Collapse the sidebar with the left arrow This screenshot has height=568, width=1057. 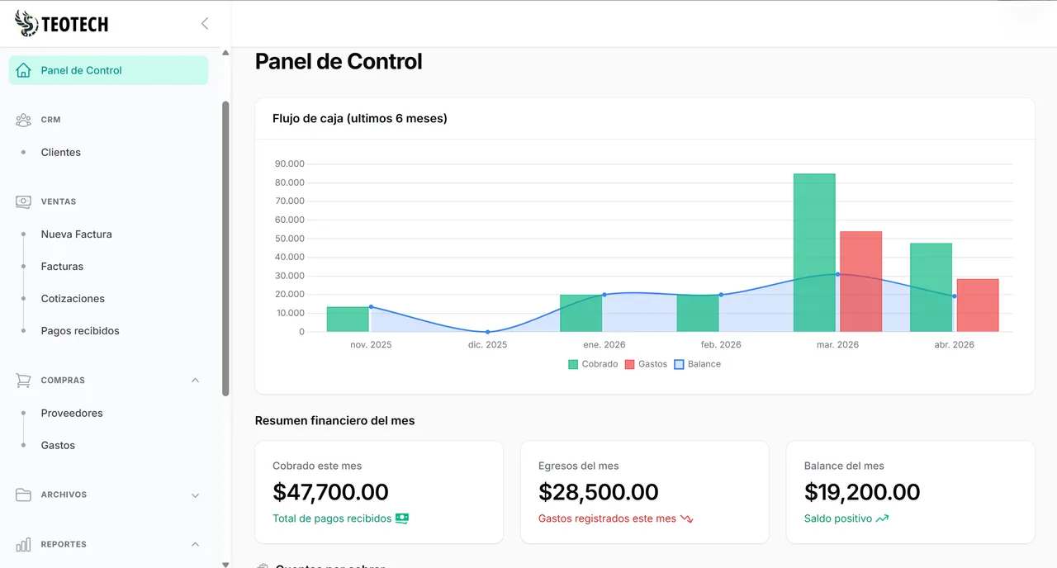point(204,23)
